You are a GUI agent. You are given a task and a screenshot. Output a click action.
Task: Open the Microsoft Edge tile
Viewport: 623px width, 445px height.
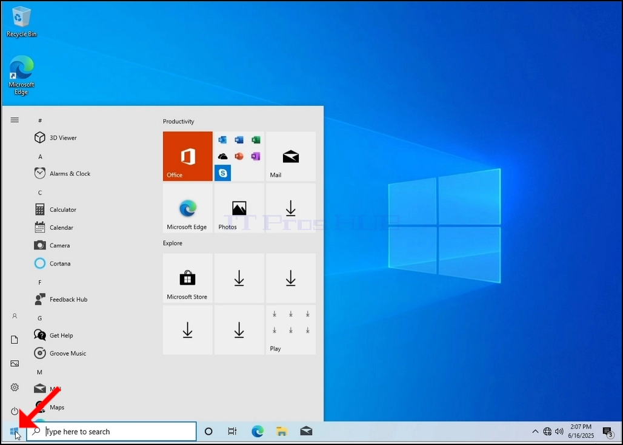click(x=187, y=208)
